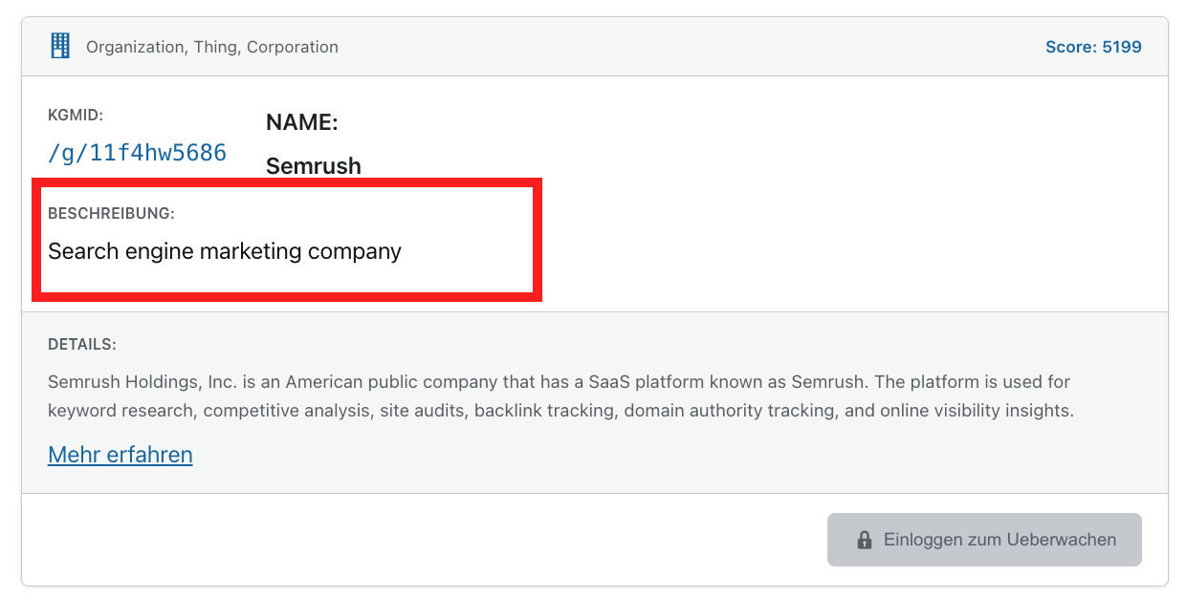Click the keyword research line in details
Screen dimensions: 1186x598
pos(120,412)
